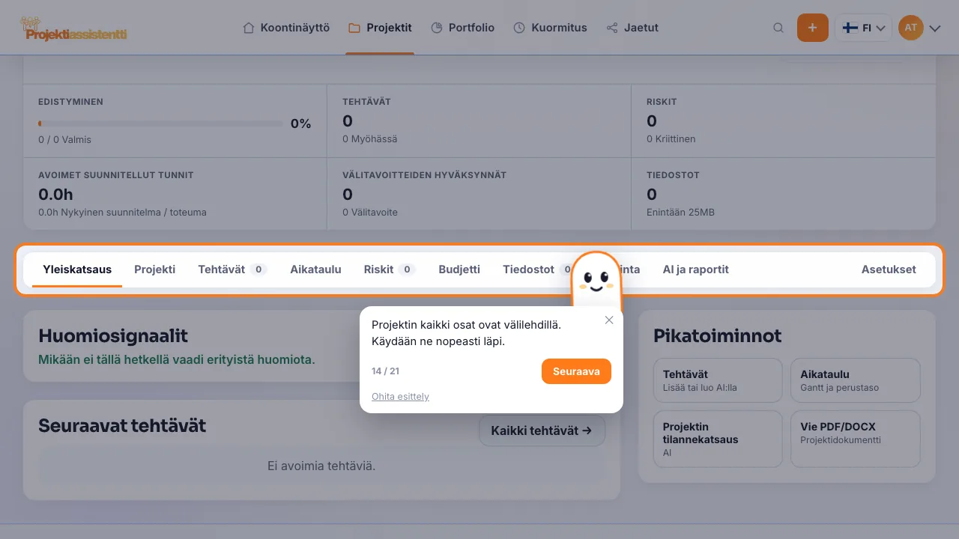The height and width of the screenshot is (539, 959).
Task: Click the 'Ei avoimia tehtäviä.' message
Action: (321, 466)
